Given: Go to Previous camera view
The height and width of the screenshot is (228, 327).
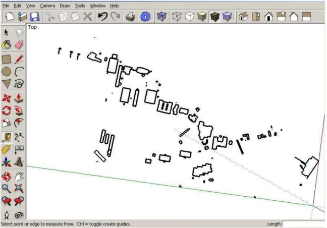Looking at the screenshot, I should [6, 201].
